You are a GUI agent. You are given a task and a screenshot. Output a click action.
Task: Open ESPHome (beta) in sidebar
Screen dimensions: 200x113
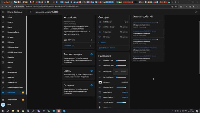coord(13,47)
